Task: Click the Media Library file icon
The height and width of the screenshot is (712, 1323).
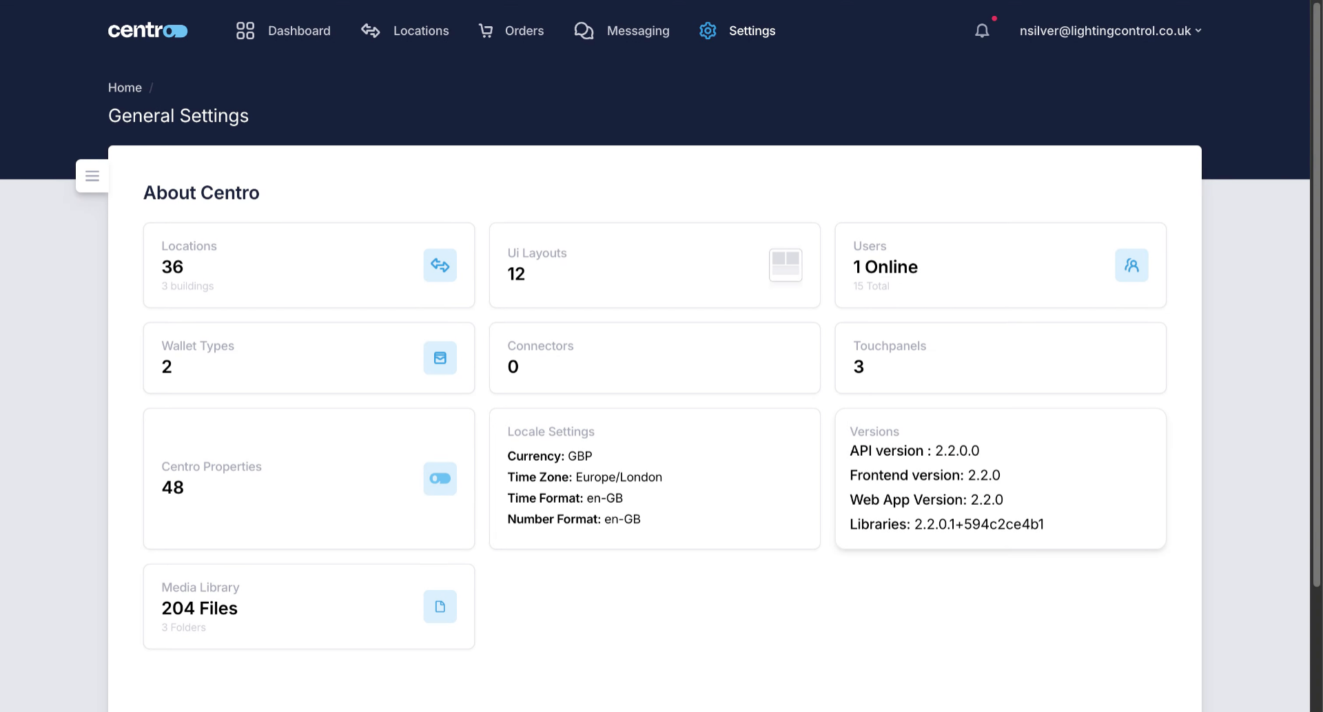Action: [x=440, y=606]
